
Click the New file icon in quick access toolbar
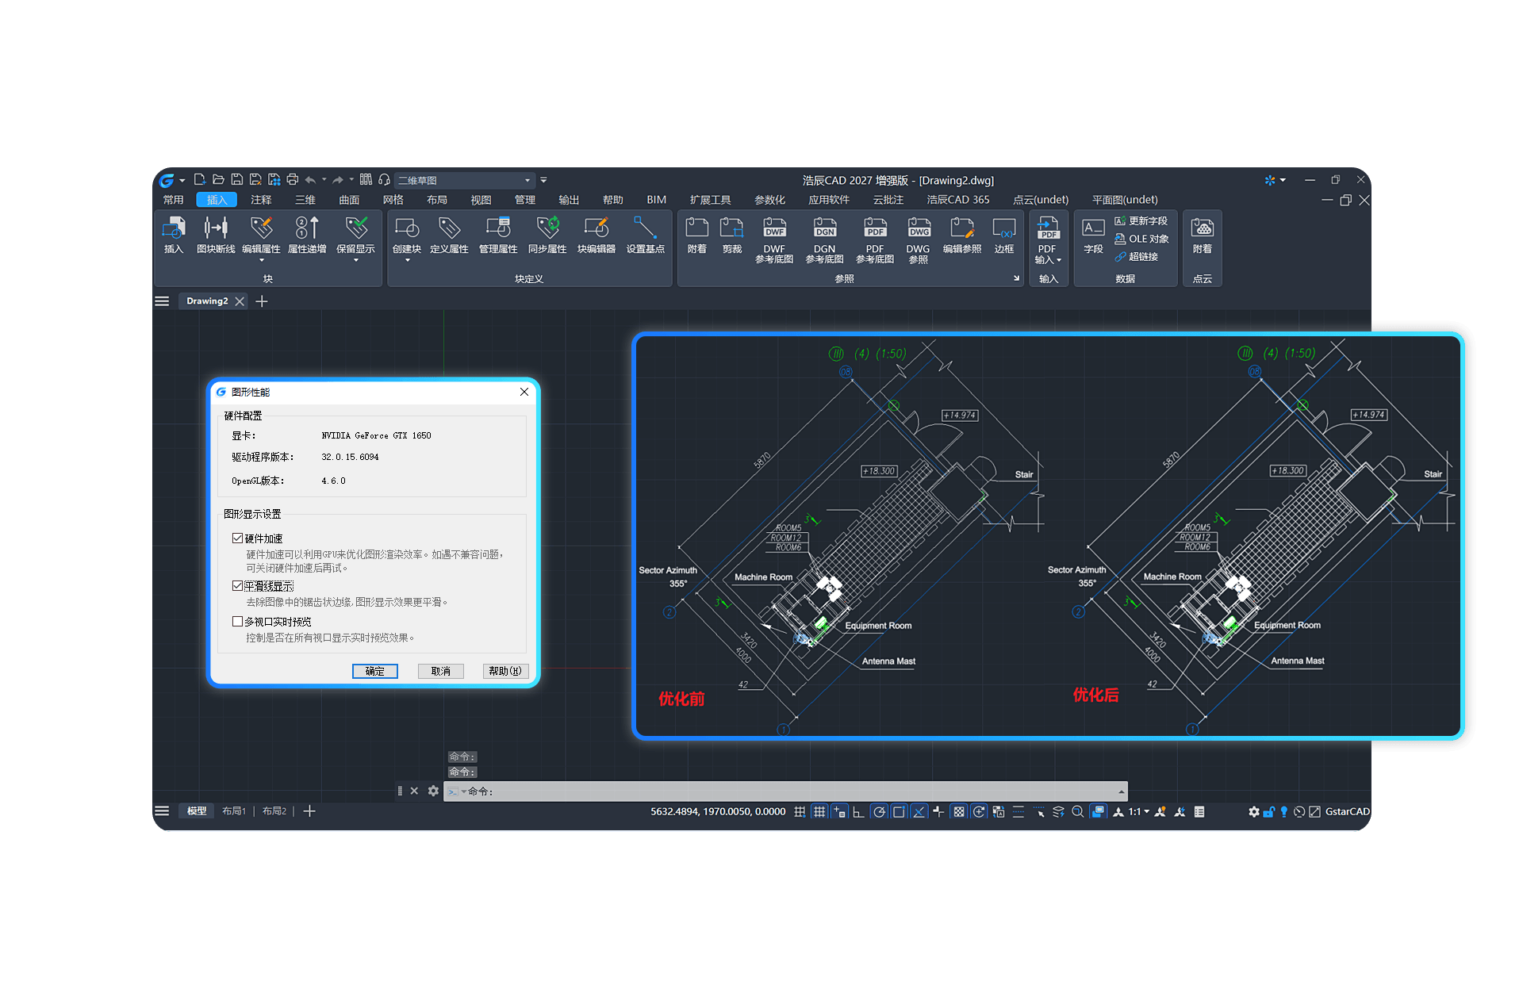coord(200,180)
